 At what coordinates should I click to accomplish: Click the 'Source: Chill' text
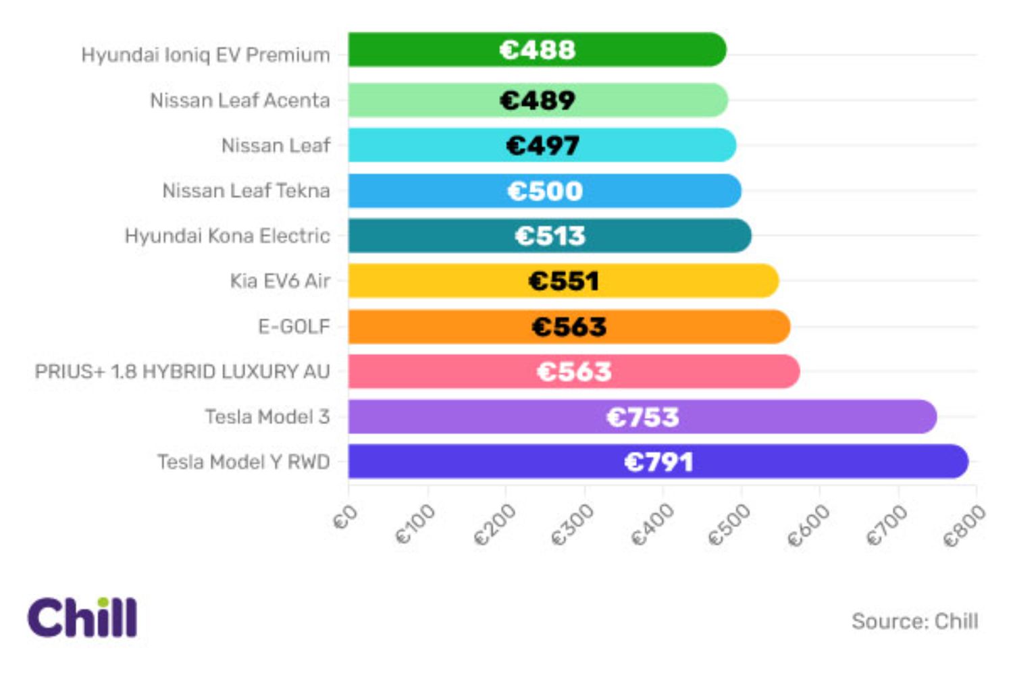tap(914, 621)
